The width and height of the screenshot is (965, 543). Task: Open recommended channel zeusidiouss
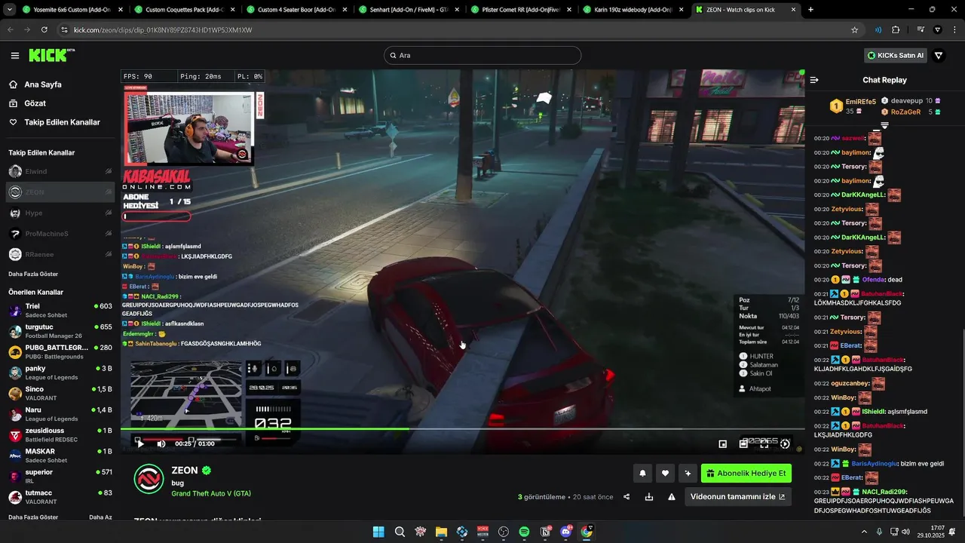click(60, 434)
